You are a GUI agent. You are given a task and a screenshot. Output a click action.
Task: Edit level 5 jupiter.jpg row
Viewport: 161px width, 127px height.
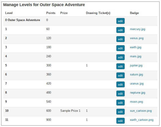[x=120, y=66]
